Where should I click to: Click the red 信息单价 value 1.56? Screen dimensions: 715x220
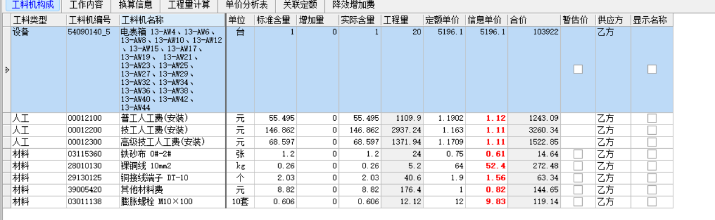click(x=487, y=178)
